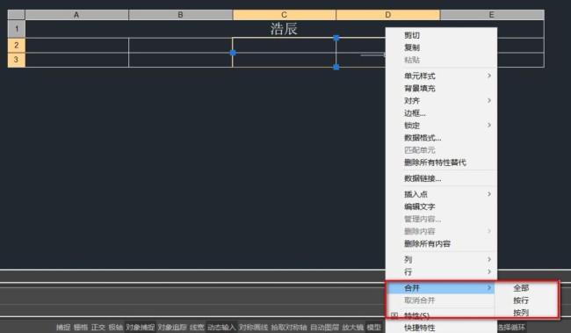Toggle 栅格 grid in status bar
The width and height of the screenshot is (571, 333).
point(81,327)
